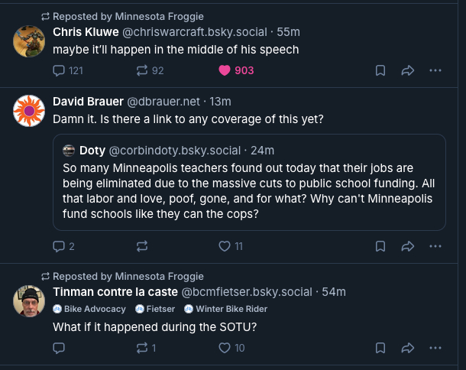The height and width of the screenshot is (370, 466).
Task: Unlike Chris Kluwe's post with 903 likes
Action: coord(225,70)
